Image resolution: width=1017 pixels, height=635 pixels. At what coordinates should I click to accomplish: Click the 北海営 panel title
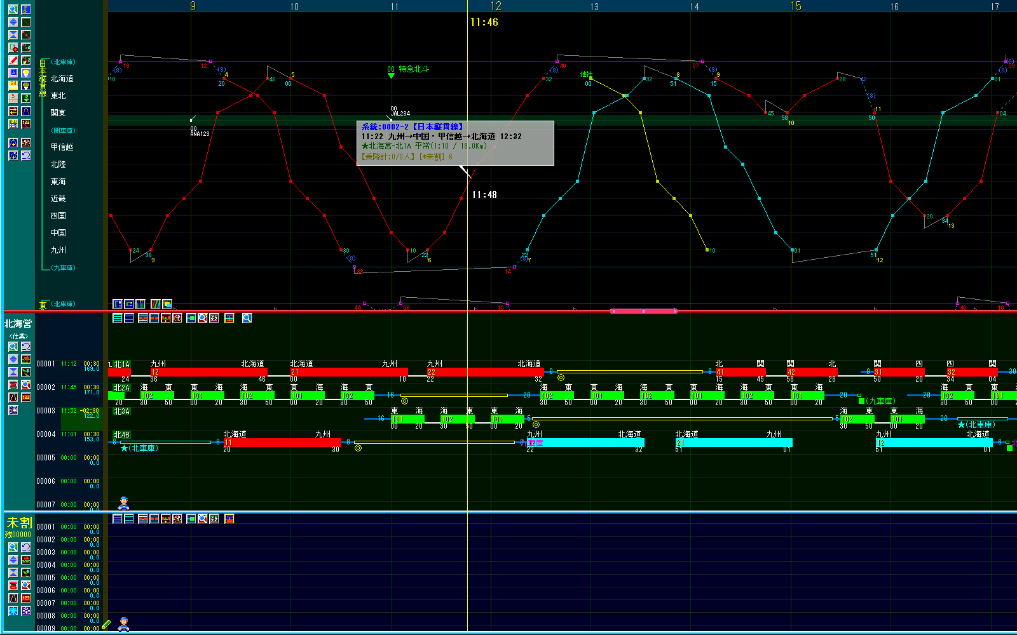[x=18, y=324]
